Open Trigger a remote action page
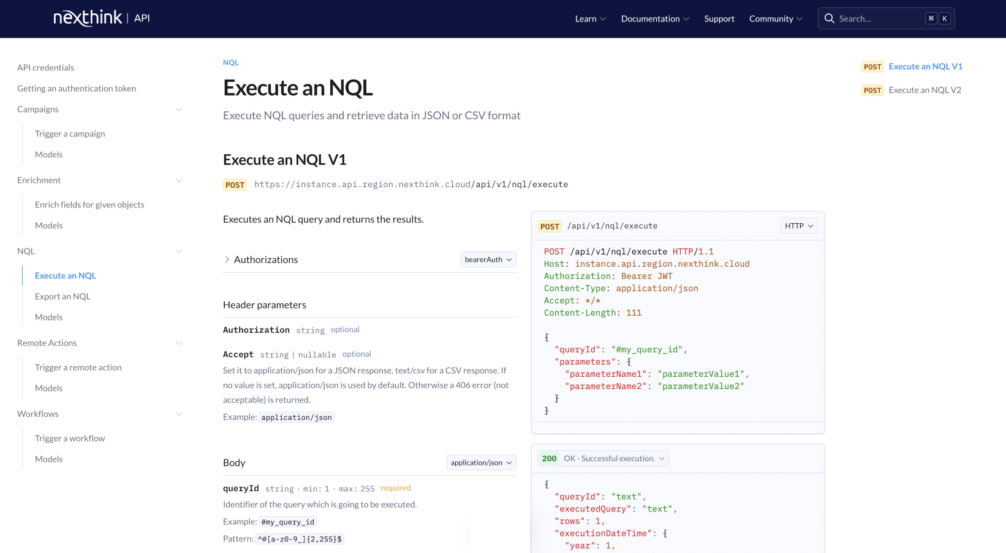The width and height of the screenshot is (1006, 553). 78,368
